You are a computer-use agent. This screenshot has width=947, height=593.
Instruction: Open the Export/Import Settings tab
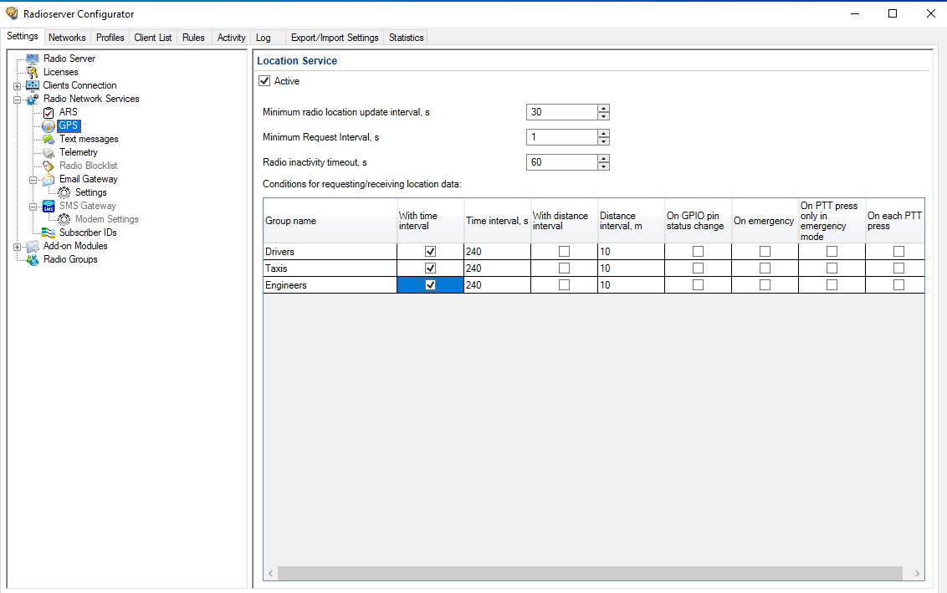335,38
